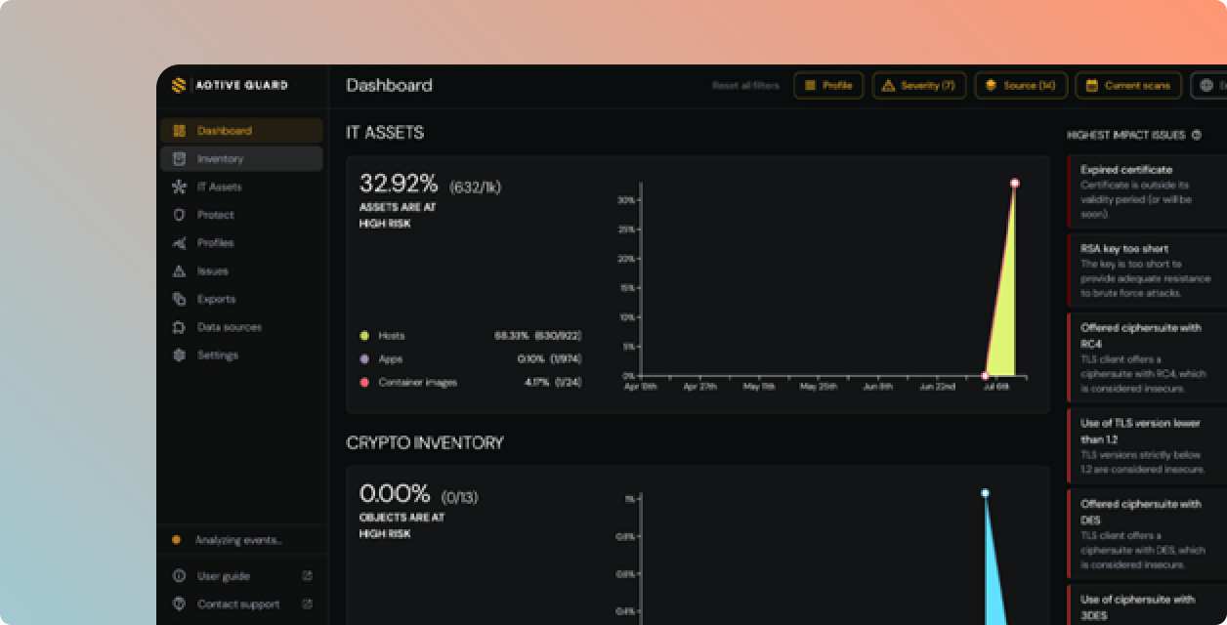
Task: Click the Container images 4.17% (1/24) value
Action: tap(553, 383)
